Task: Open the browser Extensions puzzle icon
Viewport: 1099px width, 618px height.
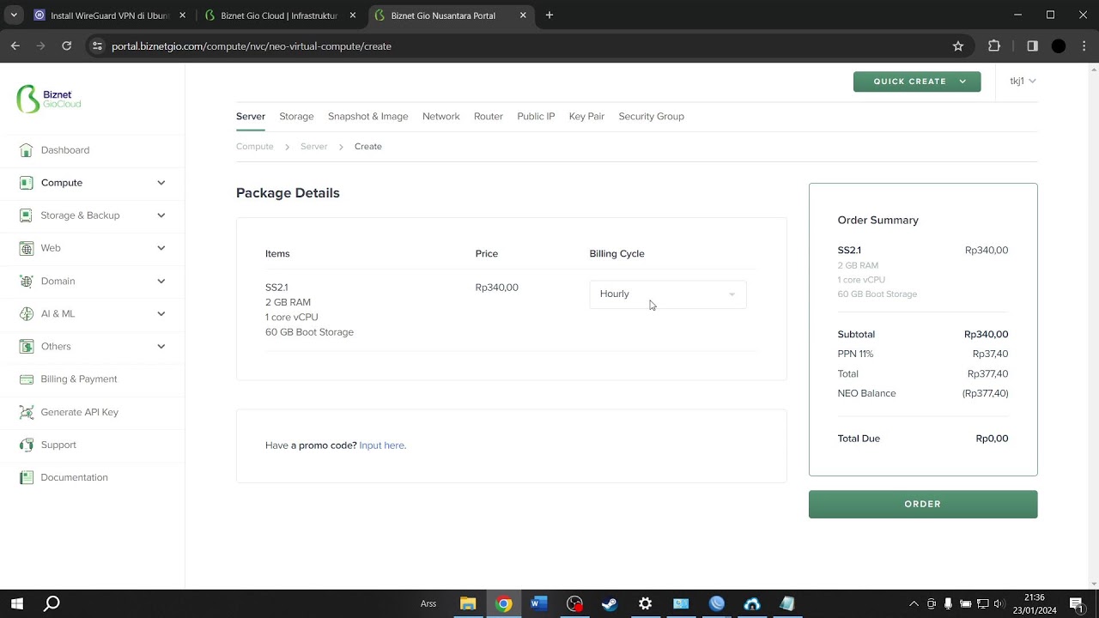Action: 994,46
